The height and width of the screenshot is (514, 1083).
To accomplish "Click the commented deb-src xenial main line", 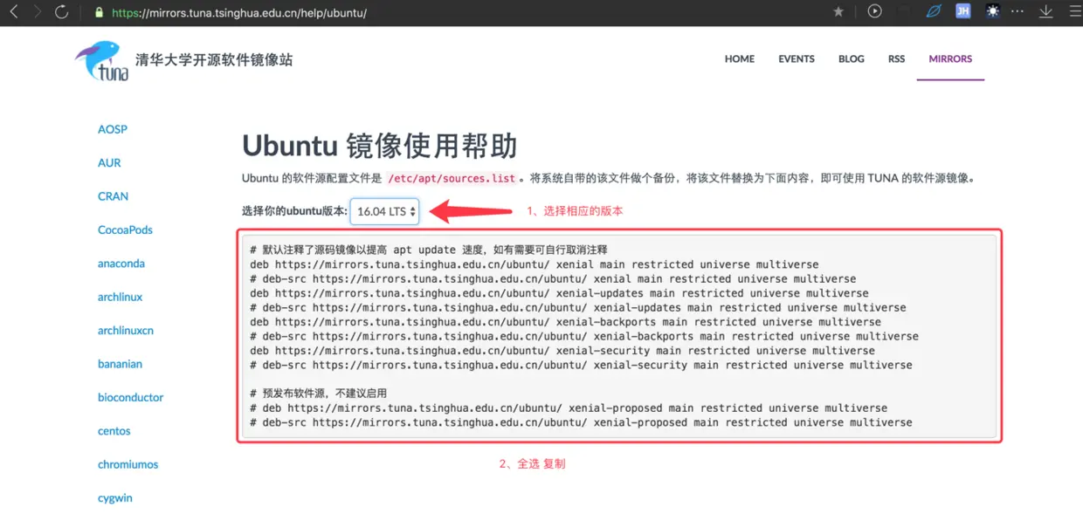I will (x=553, y=279).
